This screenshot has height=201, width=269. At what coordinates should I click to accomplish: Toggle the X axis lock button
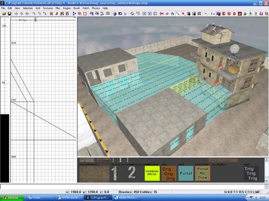(x=144, y=14)
